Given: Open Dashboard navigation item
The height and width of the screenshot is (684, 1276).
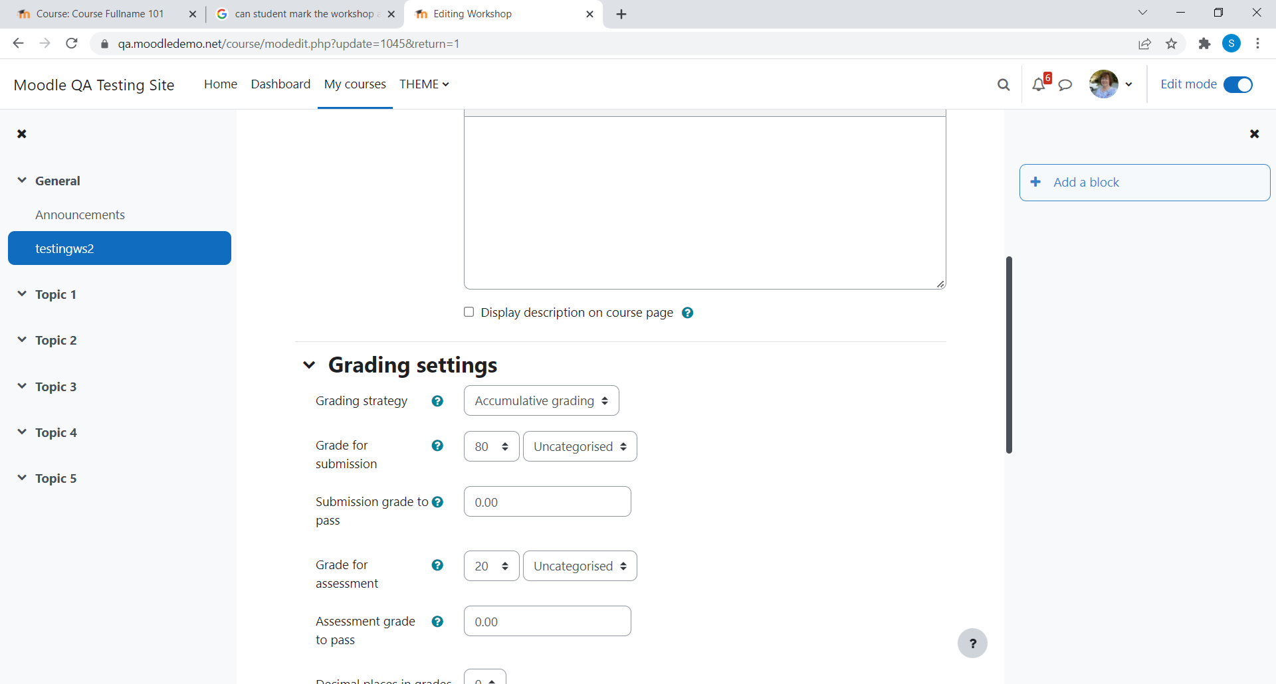Looking at the screenshot, I should click(x=280, y=84).
